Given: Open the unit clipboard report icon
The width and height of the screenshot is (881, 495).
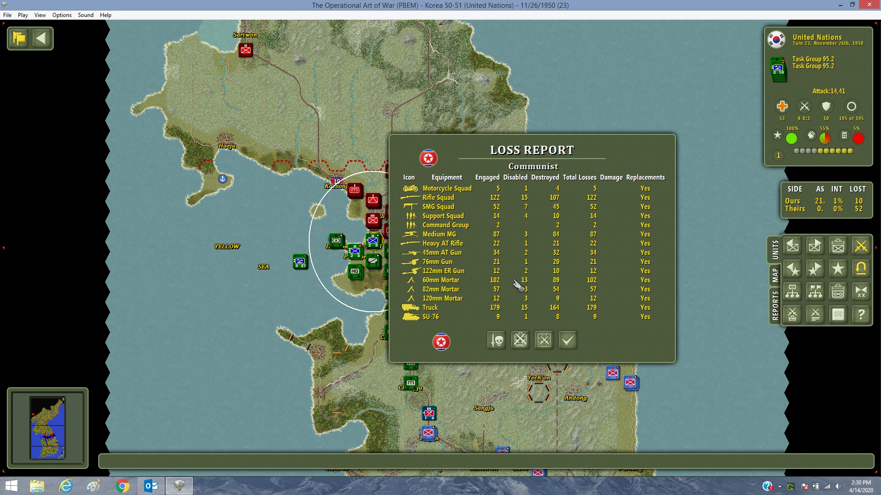Looking at the screenshot, I should pos(838,246).
